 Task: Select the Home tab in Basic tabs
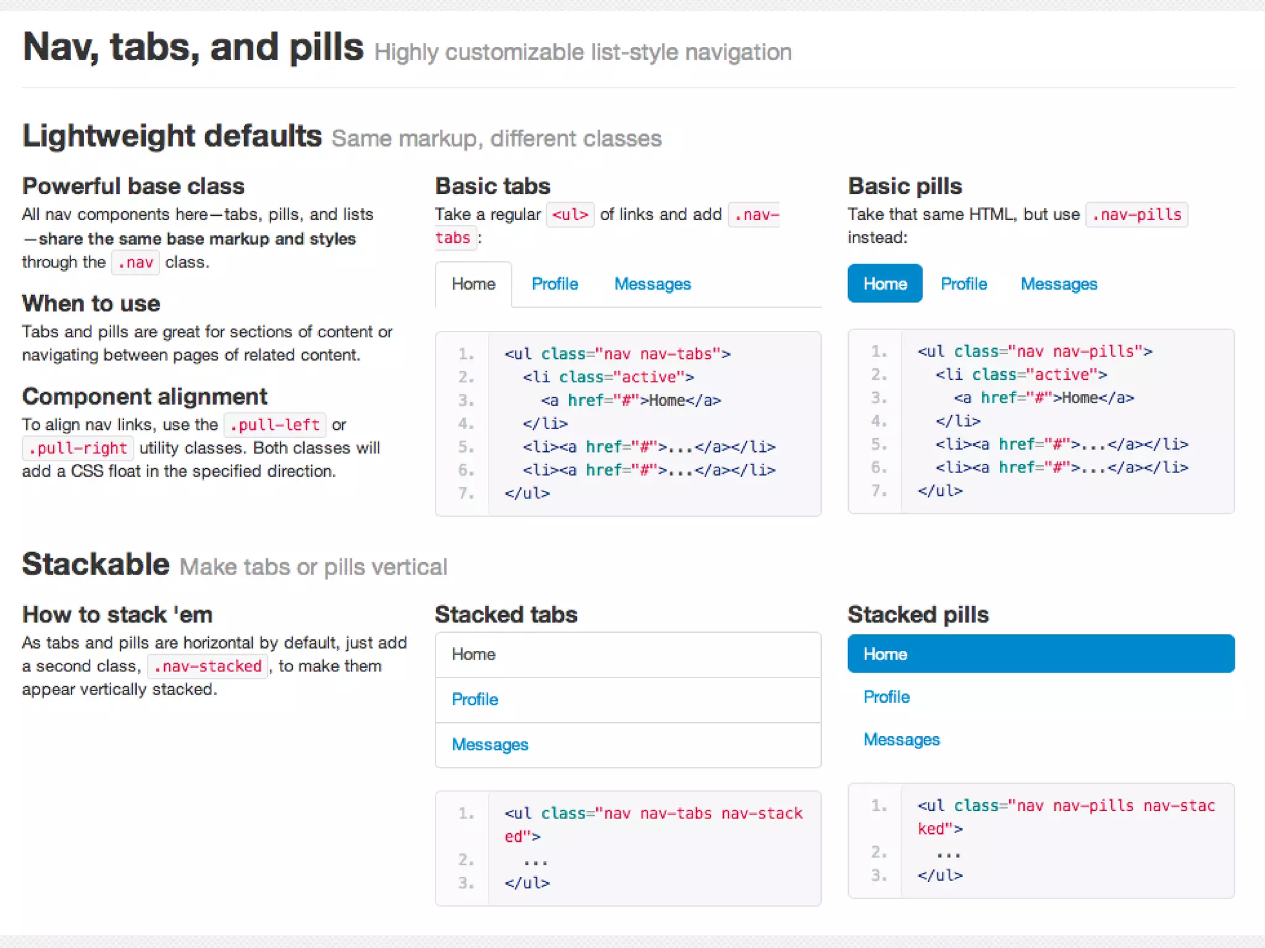click(474, 284)
